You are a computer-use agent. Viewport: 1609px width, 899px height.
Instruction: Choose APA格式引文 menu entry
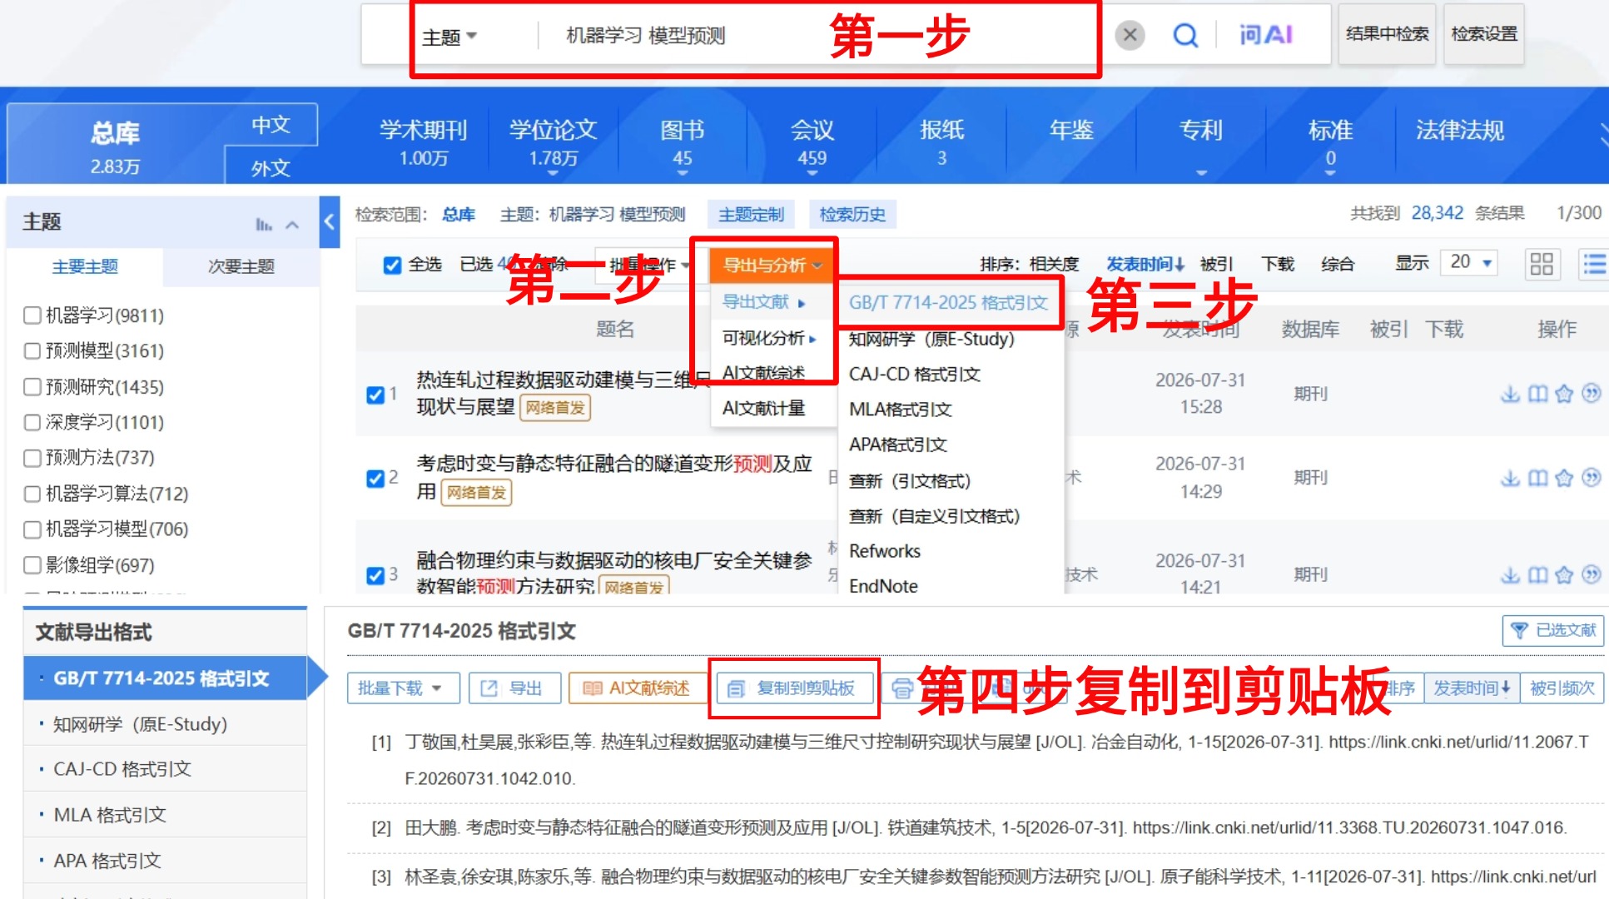(x=898, y=445)
